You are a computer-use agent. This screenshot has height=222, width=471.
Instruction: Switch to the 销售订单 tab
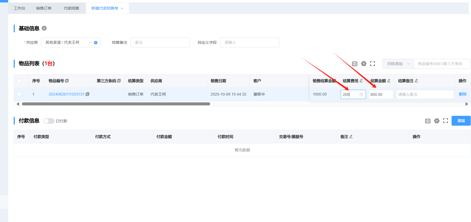click(44, 8)
